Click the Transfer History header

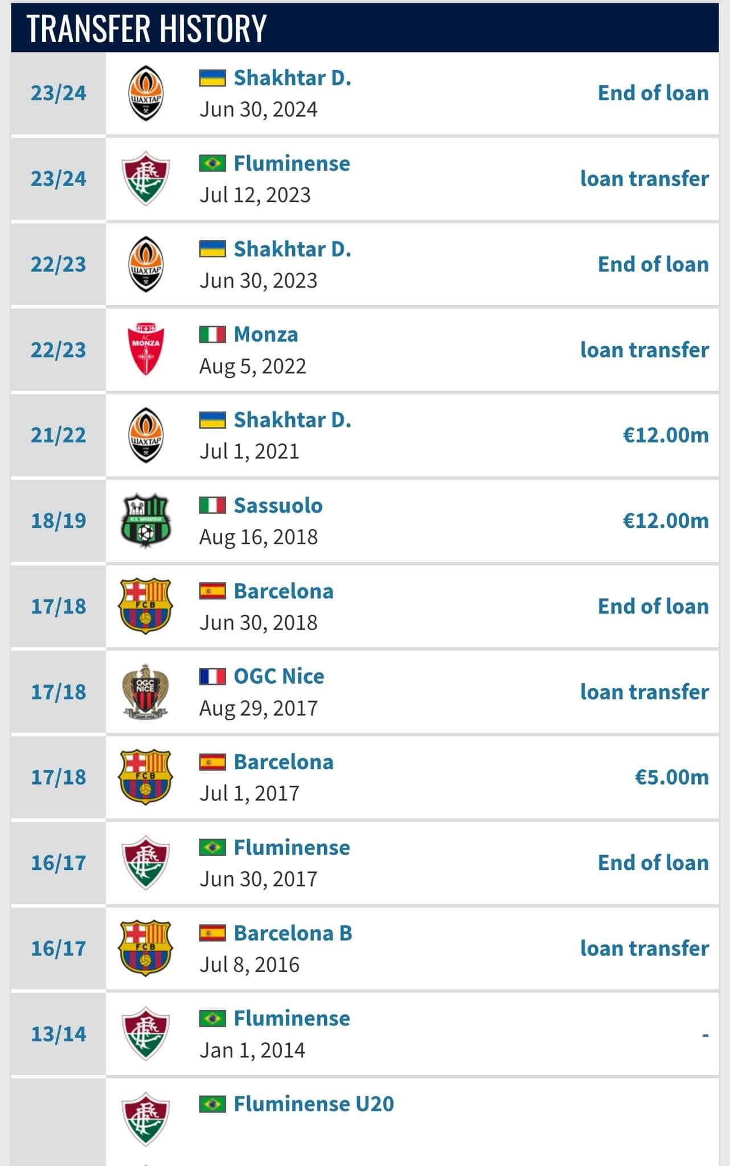(x=147, y=28)
